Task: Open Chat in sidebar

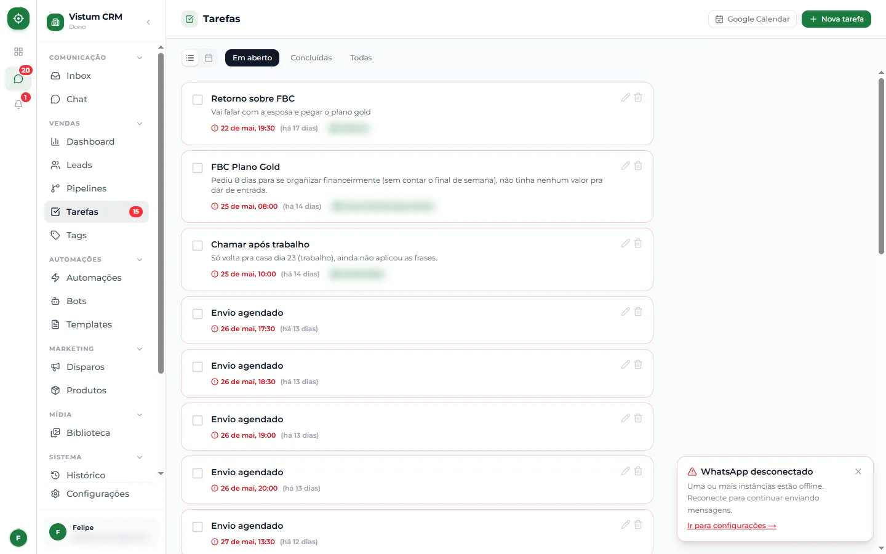Action: pos(97,99)
